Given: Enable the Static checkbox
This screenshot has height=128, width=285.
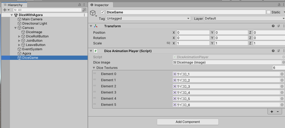Looking at the screenshot, I should point(269,12).
